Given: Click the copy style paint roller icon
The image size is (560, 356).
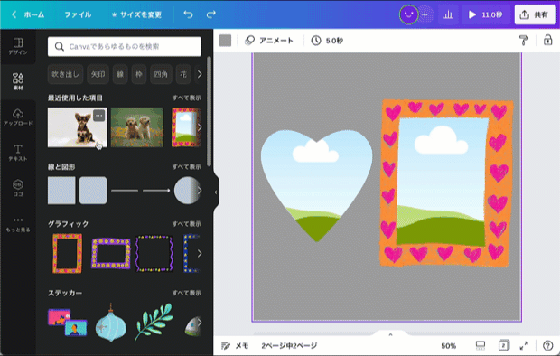Looking at the screenshot, I should tap(524, 41).
